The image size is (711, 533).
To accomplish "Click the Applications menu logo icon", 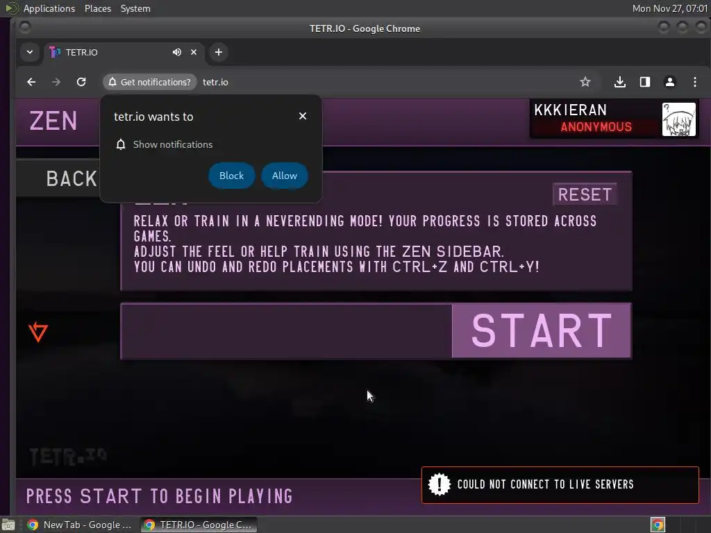I will pyautogui.click(x=11, y=8).
